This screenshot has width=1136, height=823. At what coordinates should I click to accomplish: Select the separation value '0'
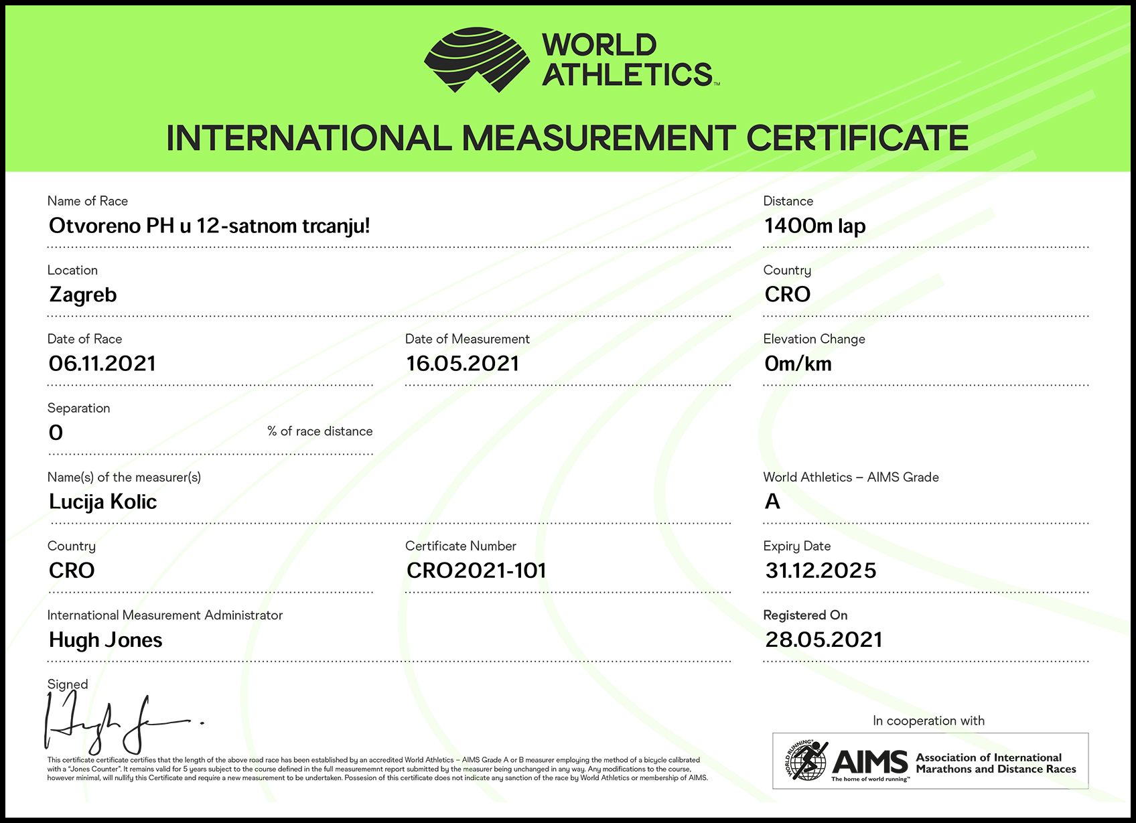tap(56, 433)
